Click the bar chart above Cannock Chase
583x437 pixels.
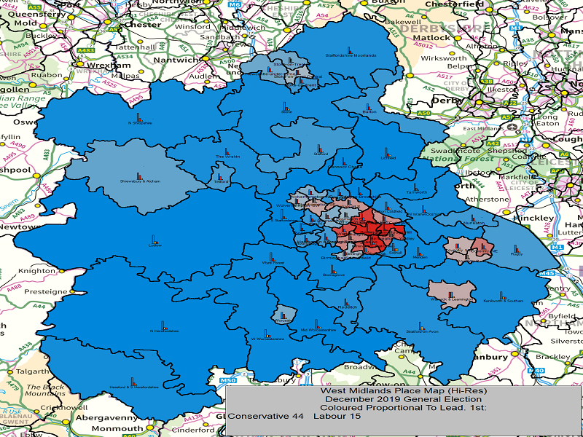(x=344, y=162)
